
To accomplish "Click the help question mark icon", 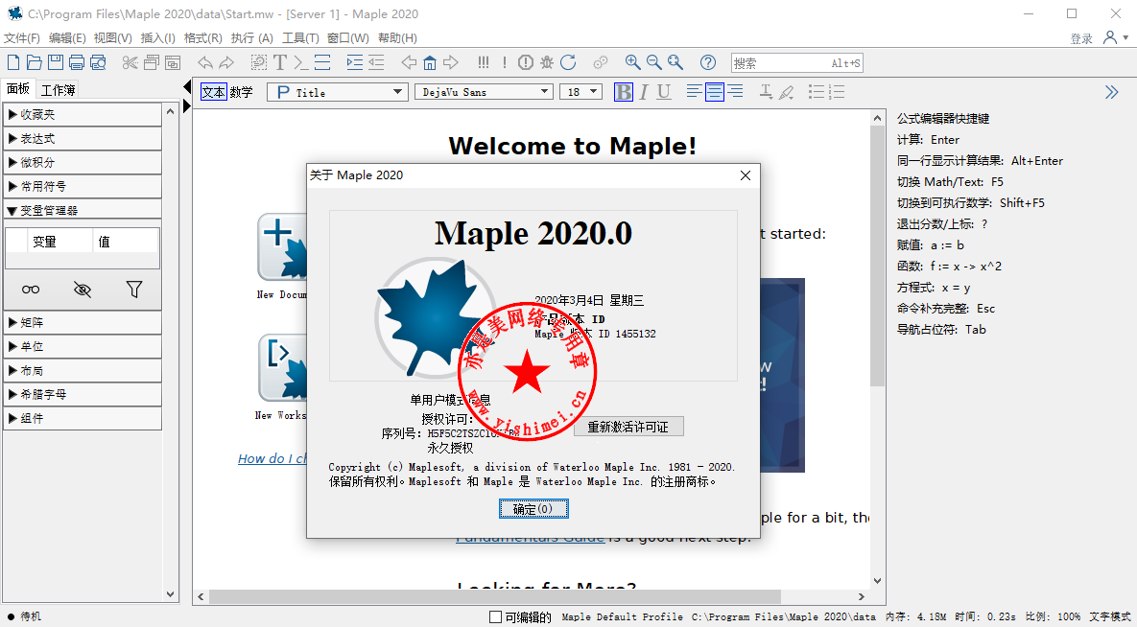I will point(708,62).
